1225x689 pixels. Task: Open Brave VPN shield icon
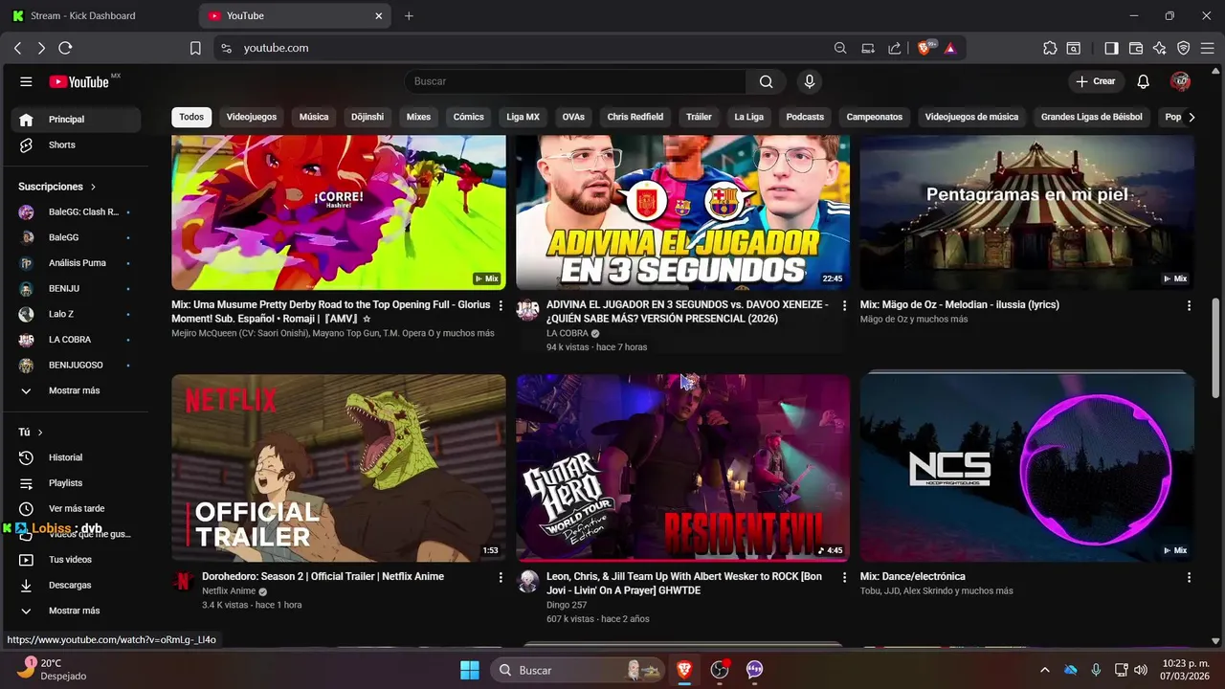(x=1184, y=48)
